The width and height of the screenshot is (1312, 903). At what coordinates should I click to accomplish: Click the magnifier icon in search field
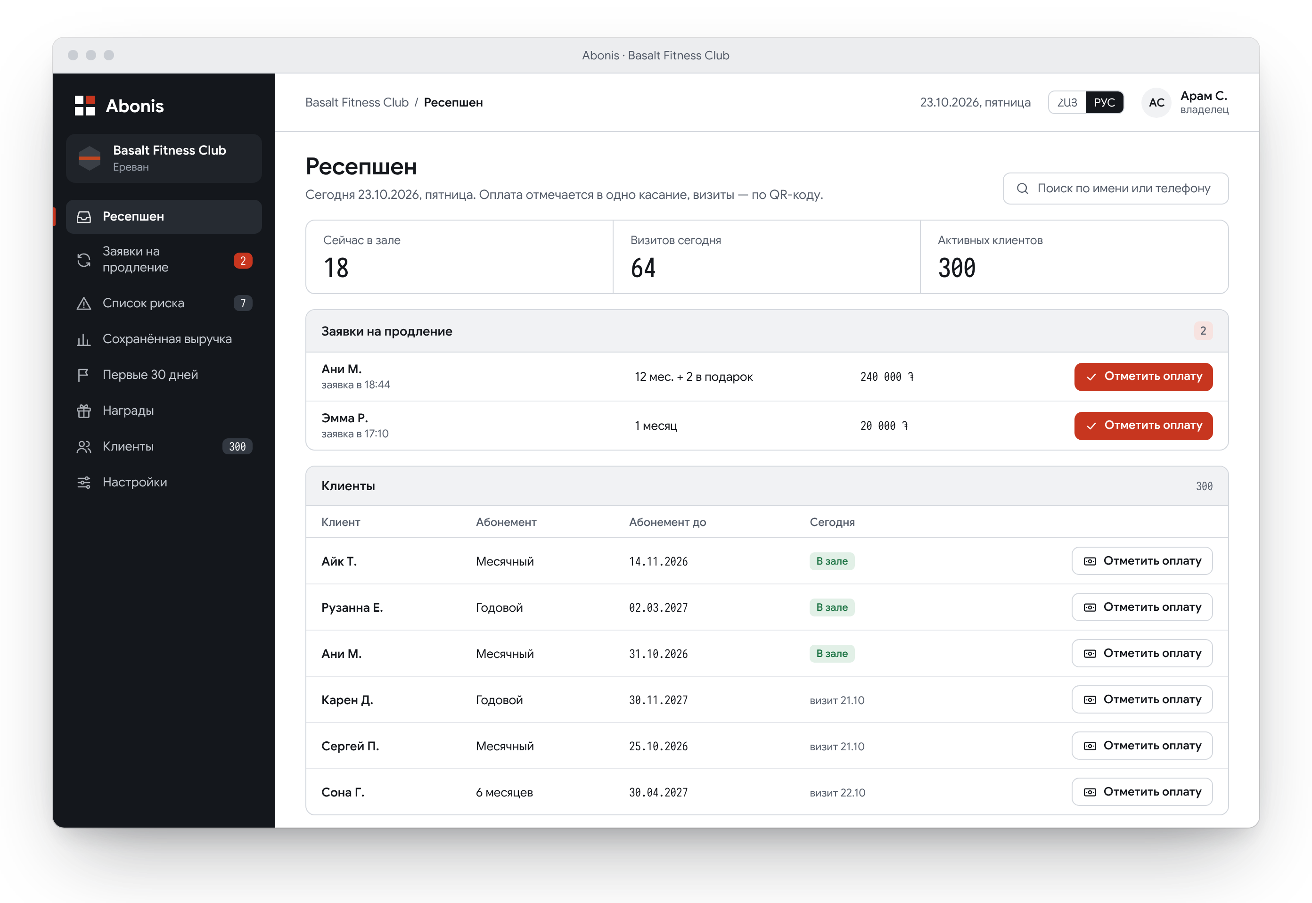pos(1022,189)
